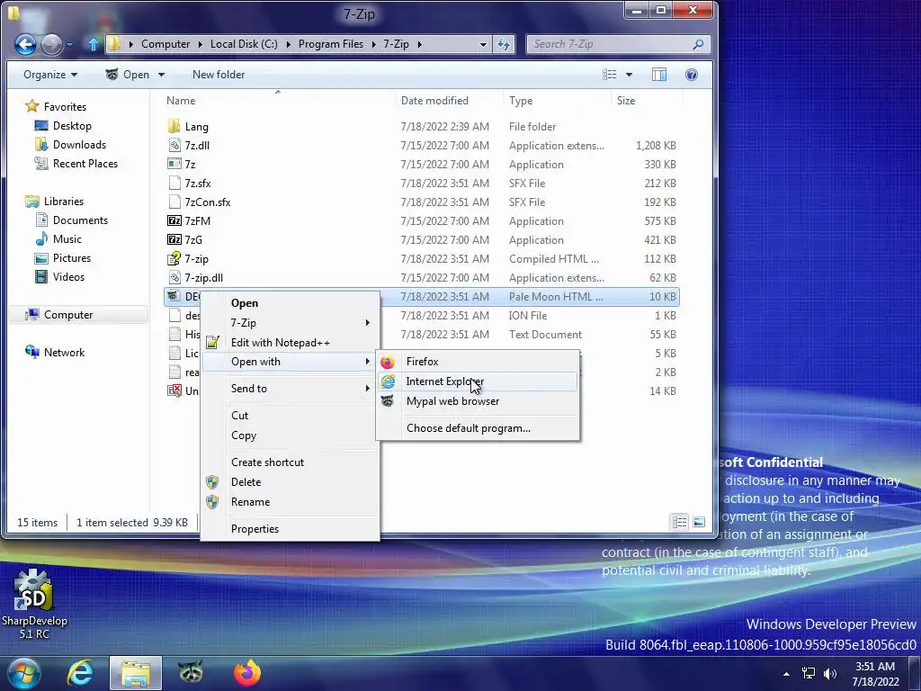The image size is (921, 691).
Task: Click the Forward navigation arrow
Action: (51, 44)
